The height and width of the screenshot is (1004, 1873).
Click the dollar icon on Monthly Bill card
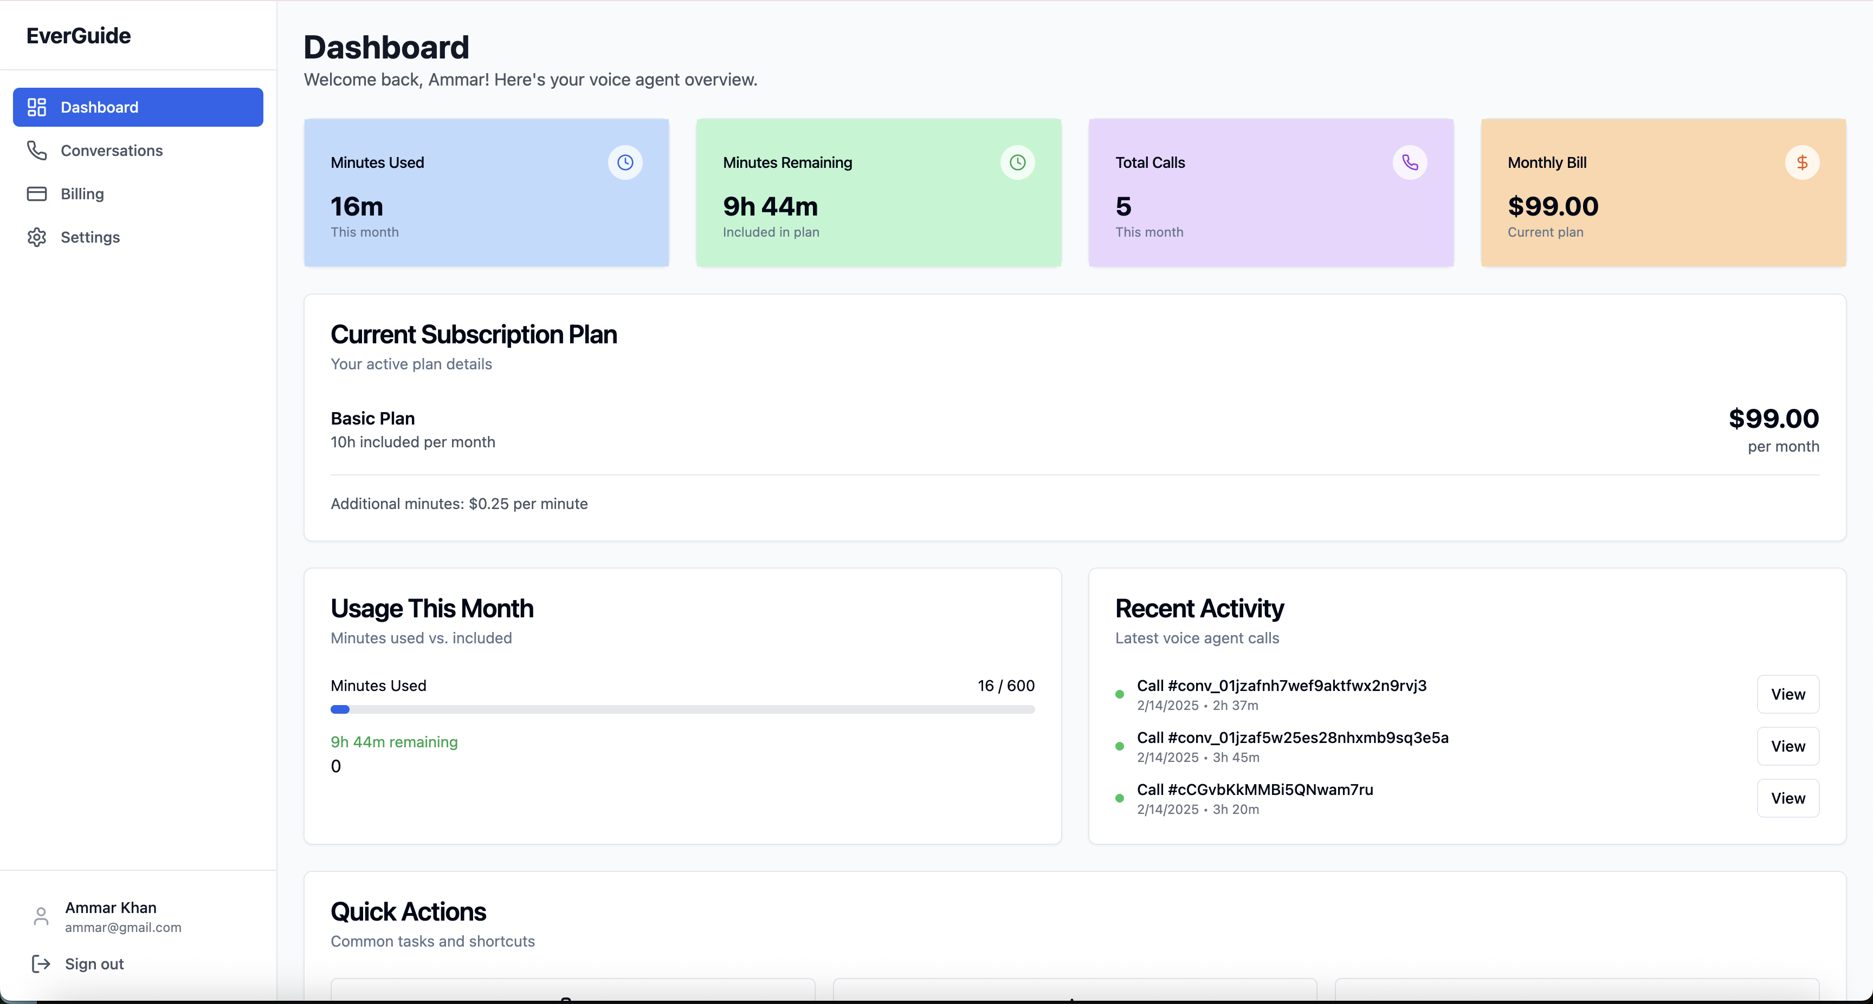tap(1802, 163)
